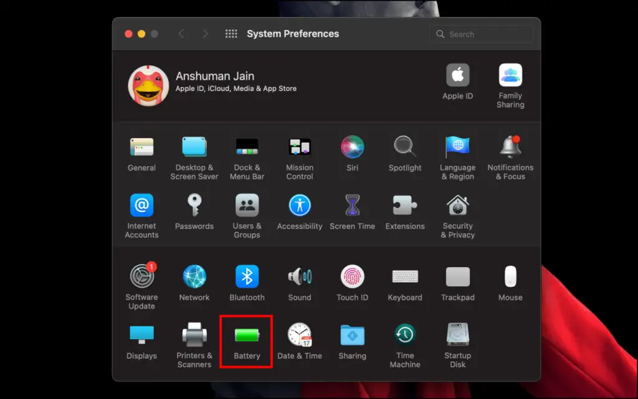638x399 pixels.
Task: Open Keyboard preferences
Action: point(405,276)
